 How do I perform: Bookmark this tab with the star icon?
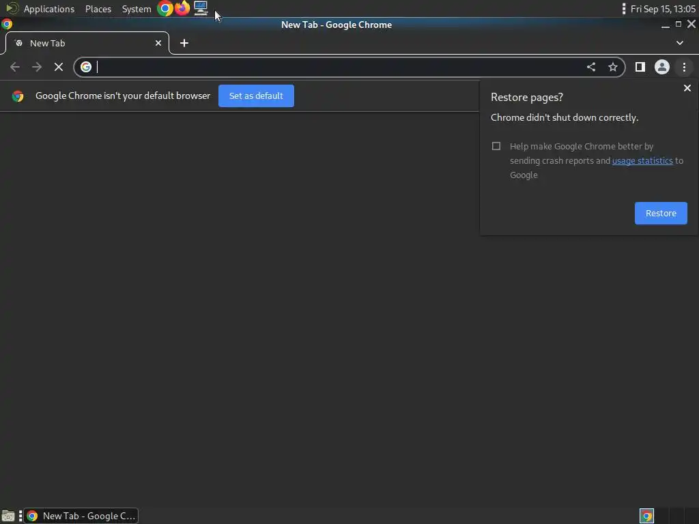coord(613,68)
